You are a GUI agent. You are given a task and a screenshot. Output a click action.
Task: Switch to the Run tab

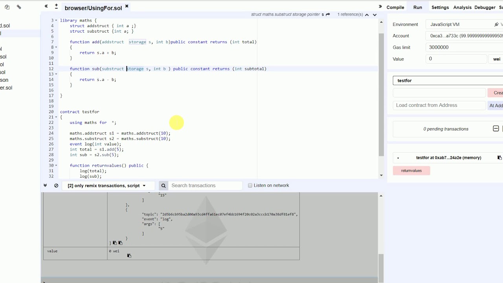(x=418, y=7)
